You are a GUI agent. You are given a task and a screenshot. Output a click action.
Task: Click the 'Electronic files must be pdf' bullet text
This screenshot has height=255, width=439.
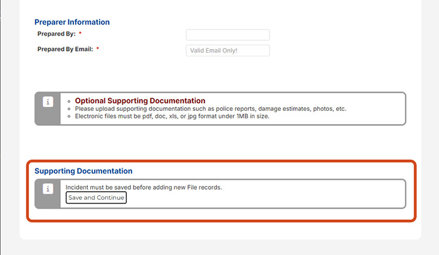pos(125,117)
